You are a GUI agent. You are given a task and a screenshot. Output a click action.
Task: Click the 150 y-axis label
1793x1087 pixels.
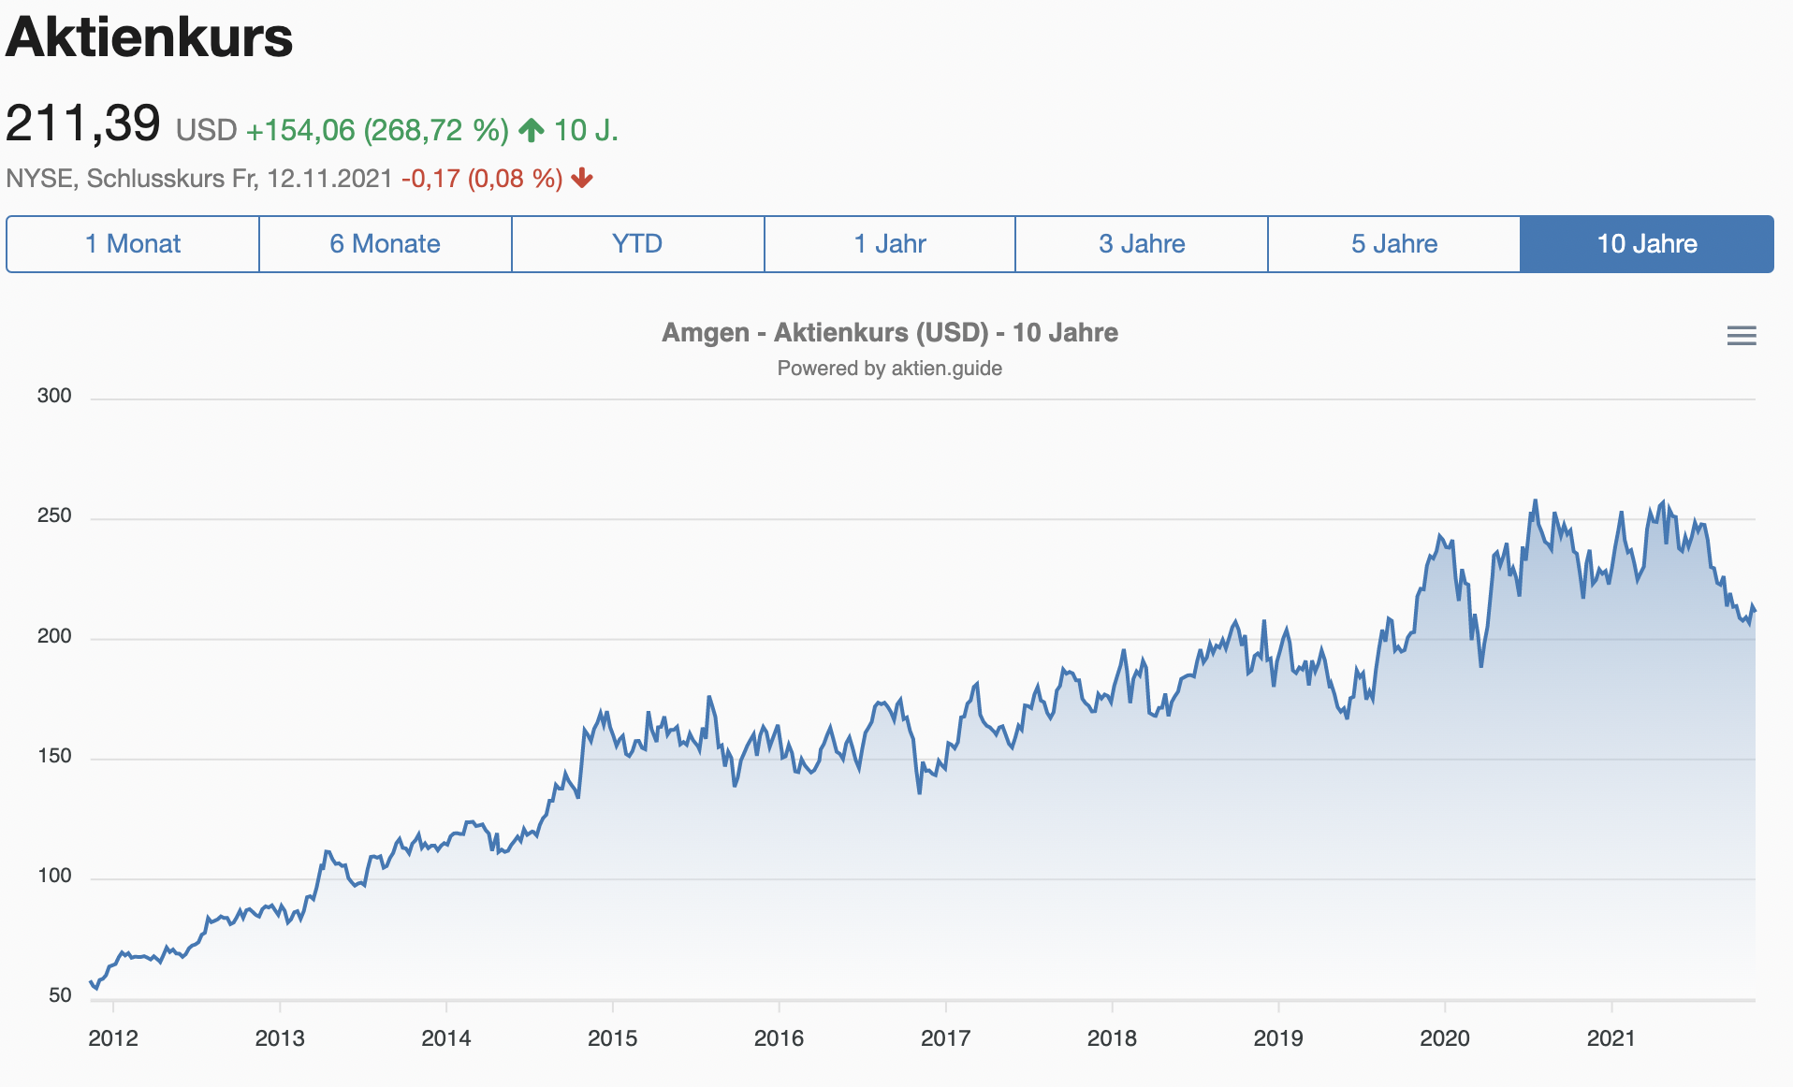54,756
